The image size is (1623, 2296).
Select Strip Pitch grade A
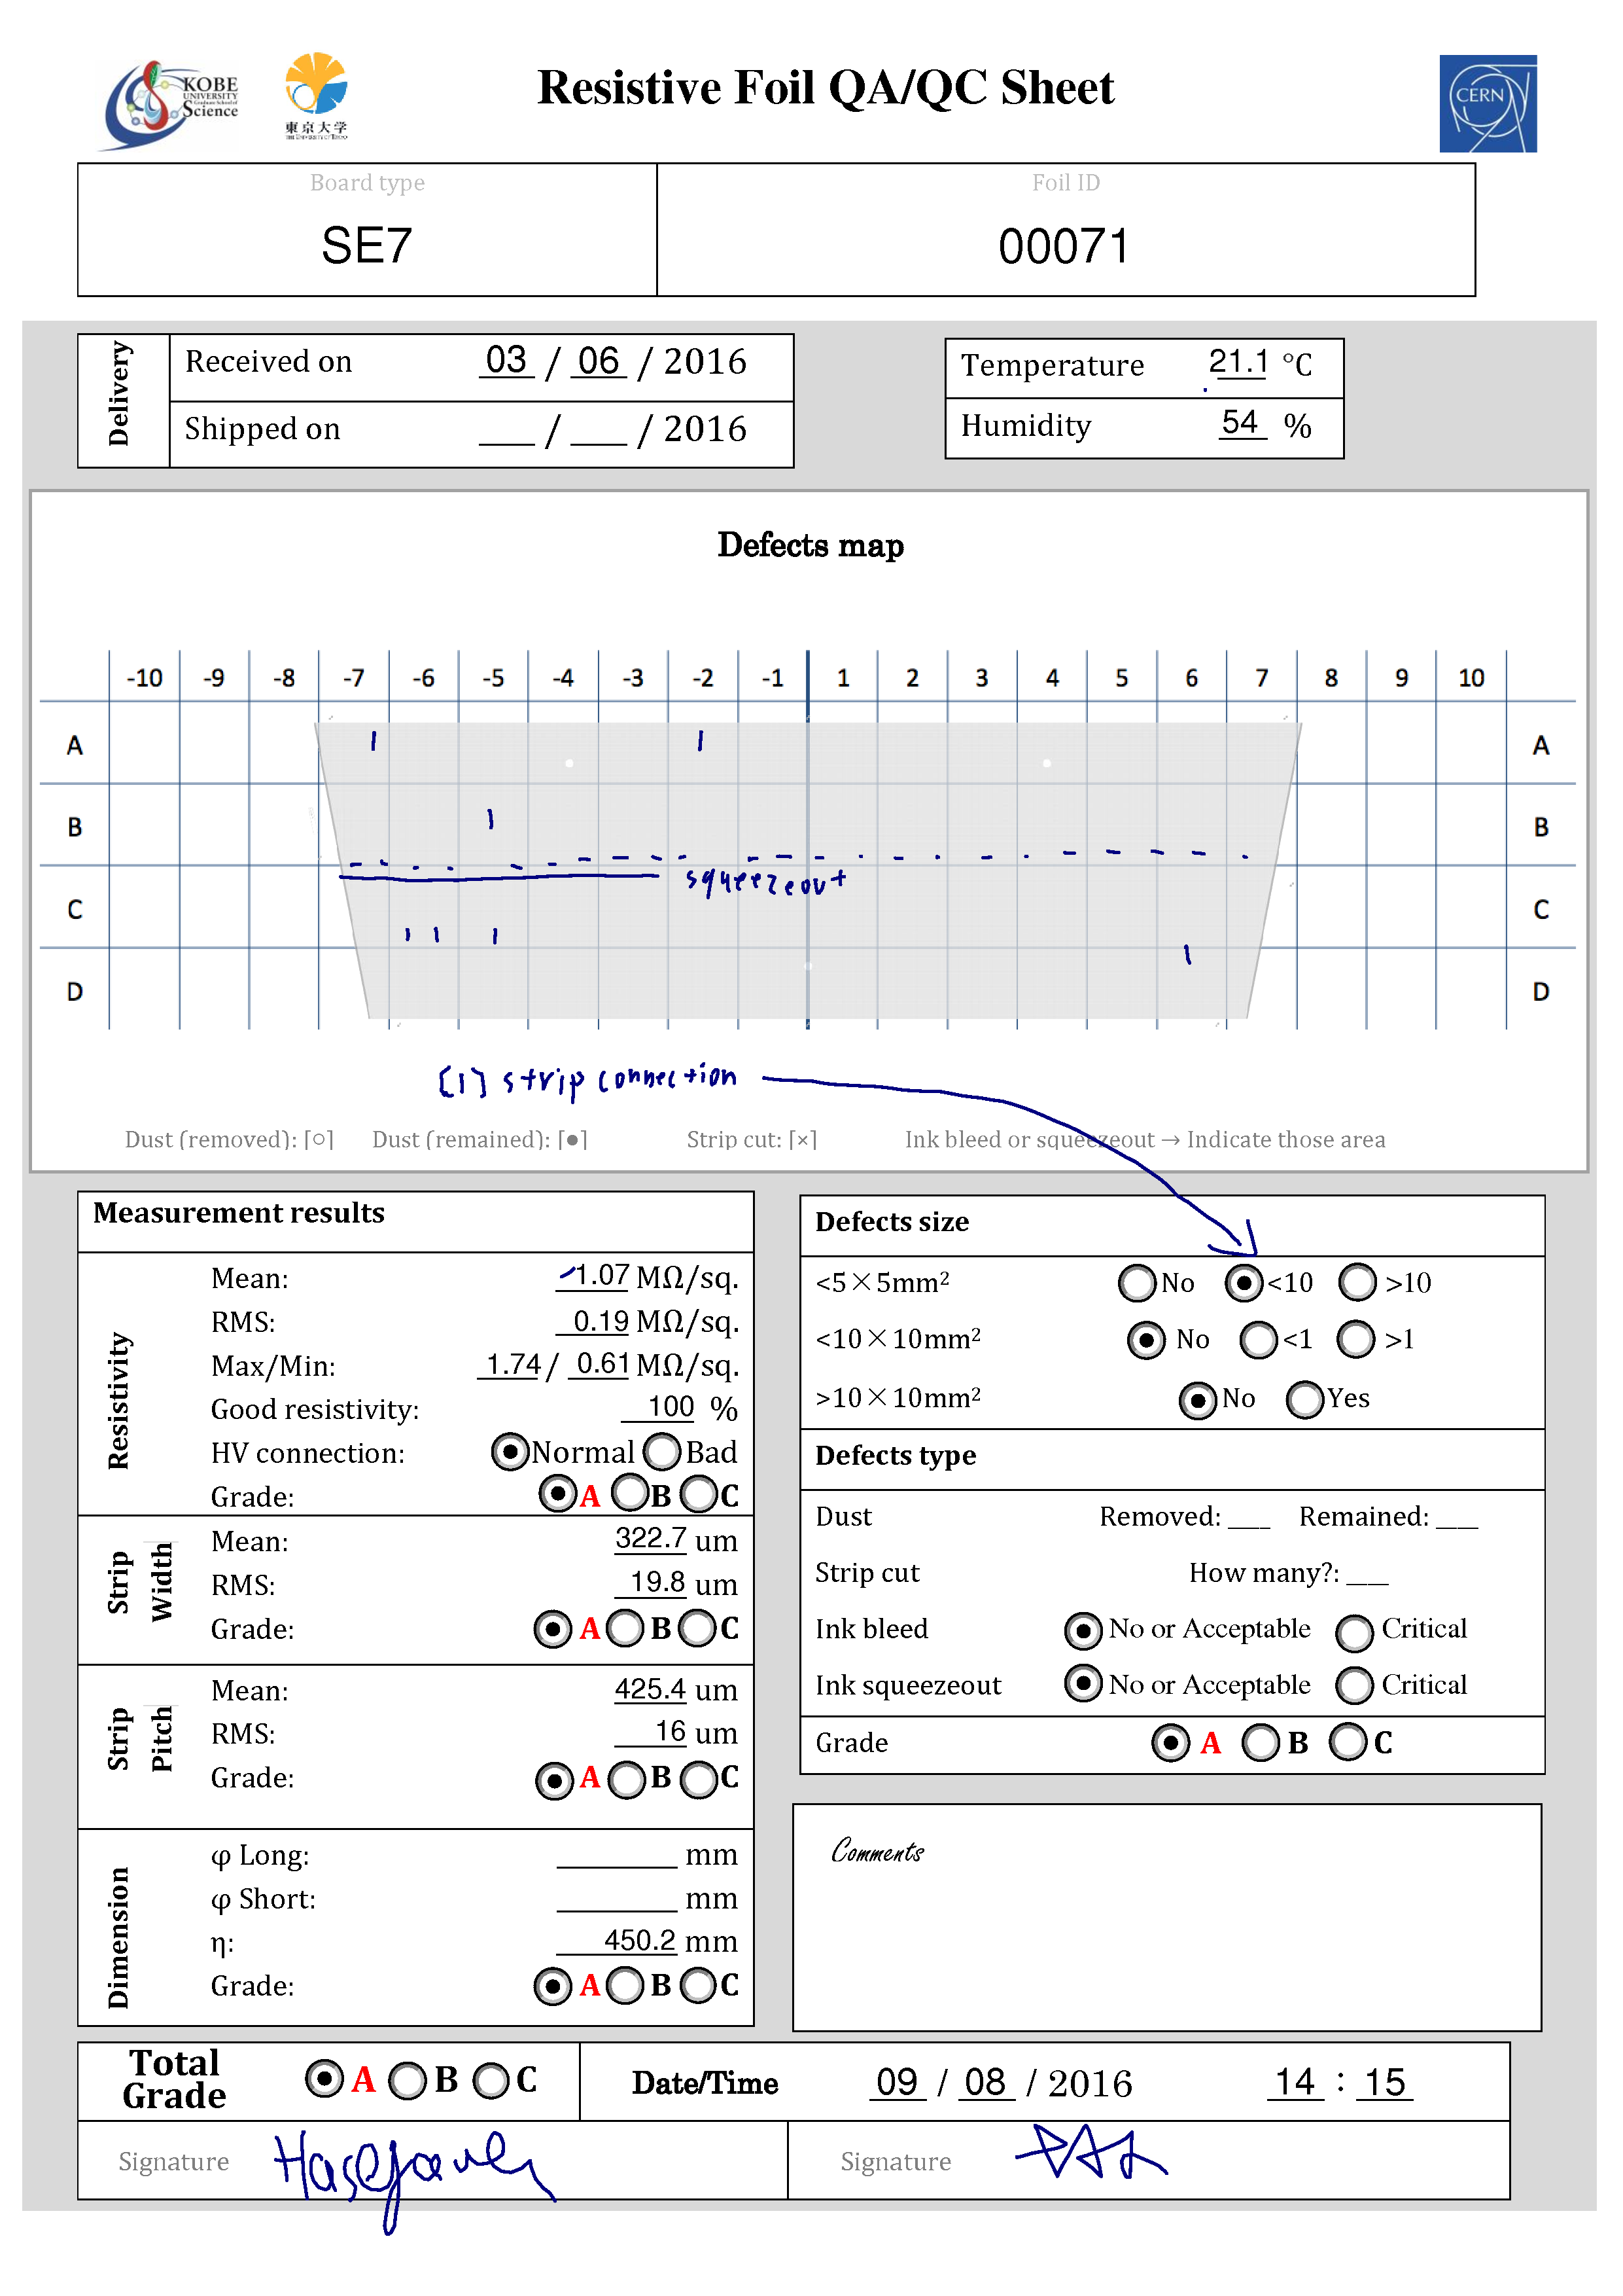coord(553,1780)
